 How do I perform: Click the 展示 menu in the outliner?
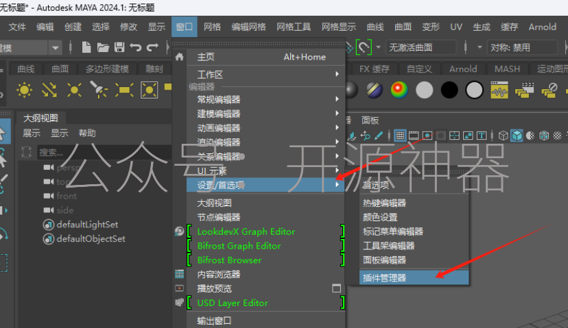click(32, 133)
